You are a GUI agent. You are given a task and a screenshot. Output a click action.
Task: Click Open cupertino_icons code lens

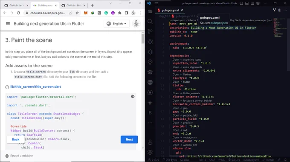click(x=187, y=60)
